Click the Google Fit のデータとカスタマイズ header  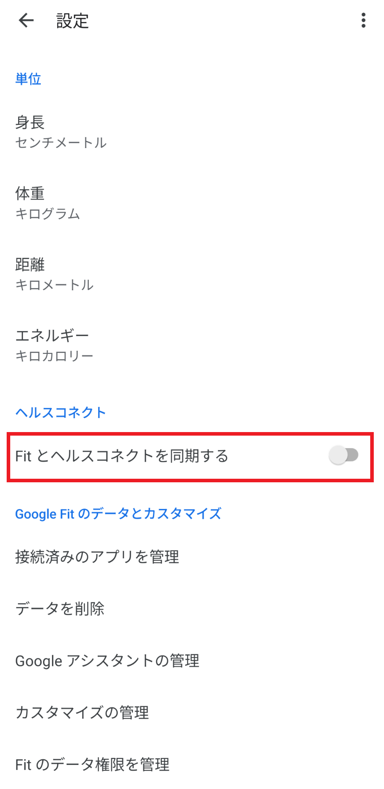tap(118, 514)
